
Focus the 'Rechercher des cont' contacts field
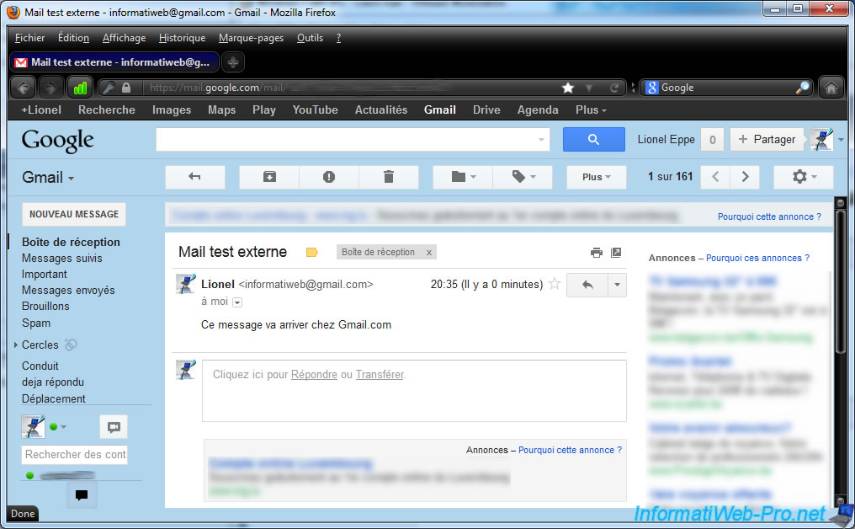coord(75,455)
